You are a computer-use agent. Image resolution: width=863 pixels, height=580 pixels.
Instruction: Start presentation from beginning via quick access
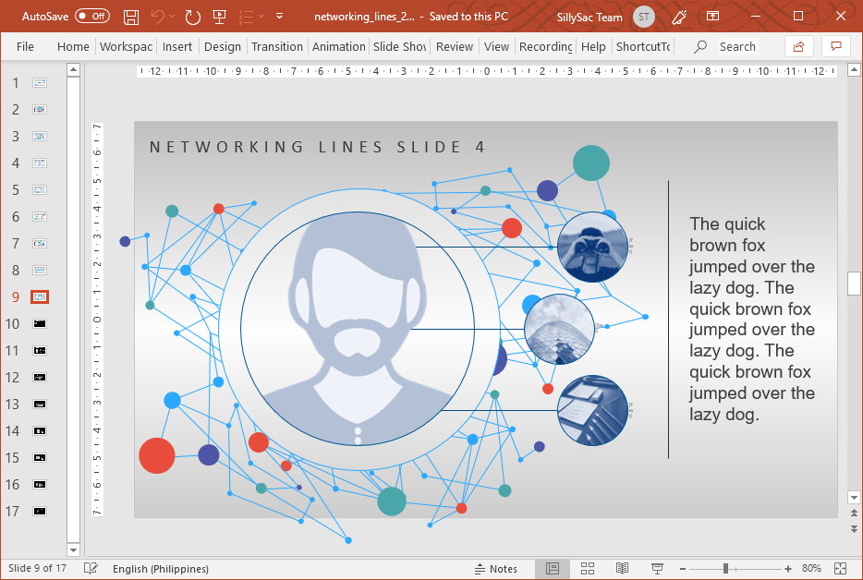click(219, 16)
